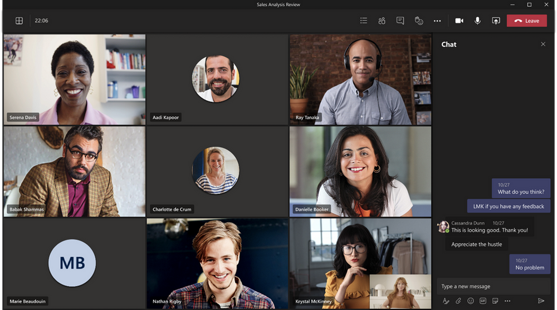Open More actions ellipsis in toolbar
The image size is (557, 310).
click(x=437, y=21)
